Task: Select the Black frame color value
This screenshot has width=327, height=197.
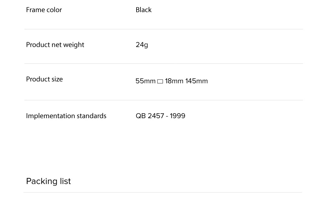Action: pos(144,10)
